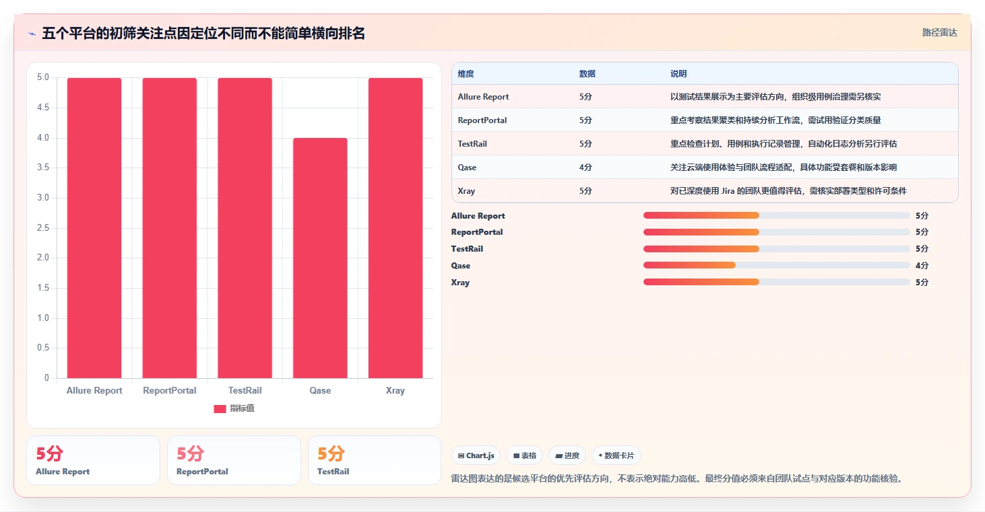Click the Qase bar in chart

pyautogui.click(x=320, y=258)
